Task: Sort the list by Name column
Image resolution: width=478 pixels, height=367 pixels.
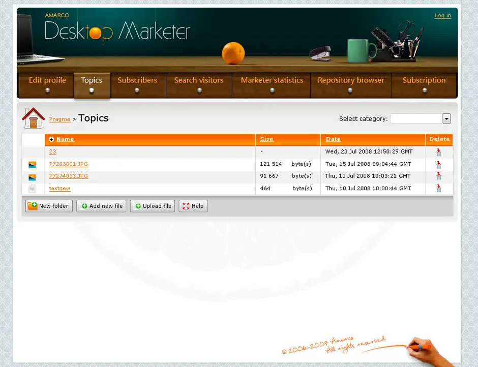Action: (x=65, y=139)
